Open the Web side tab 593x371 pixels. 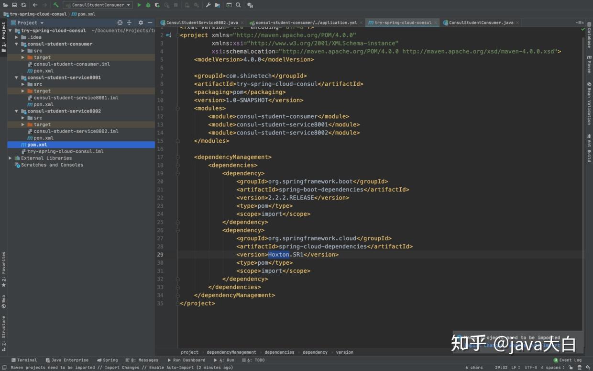(3, 302)
